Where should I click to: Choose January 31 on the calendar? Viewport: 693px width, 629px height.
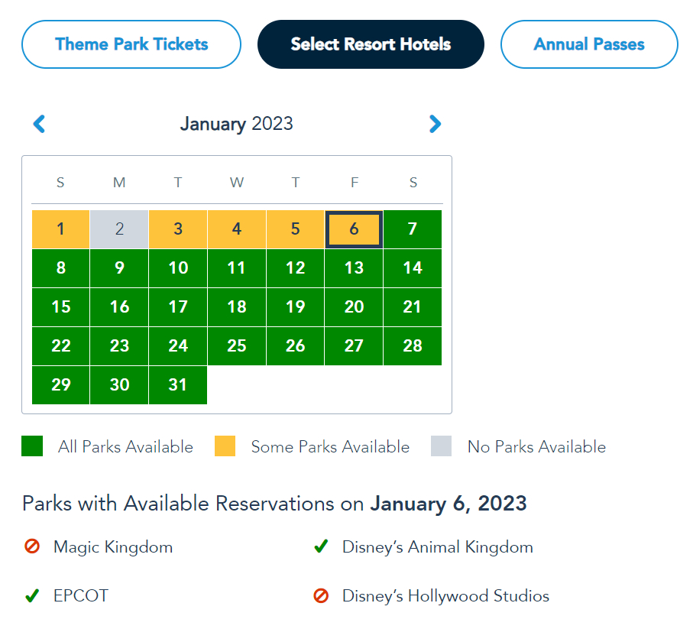(178, 385)
